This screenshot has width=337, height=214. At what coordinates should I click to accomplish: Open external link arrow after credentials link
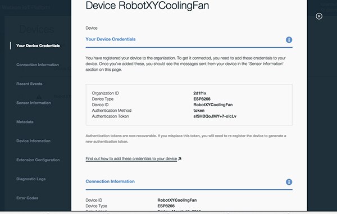click(180, 159)
